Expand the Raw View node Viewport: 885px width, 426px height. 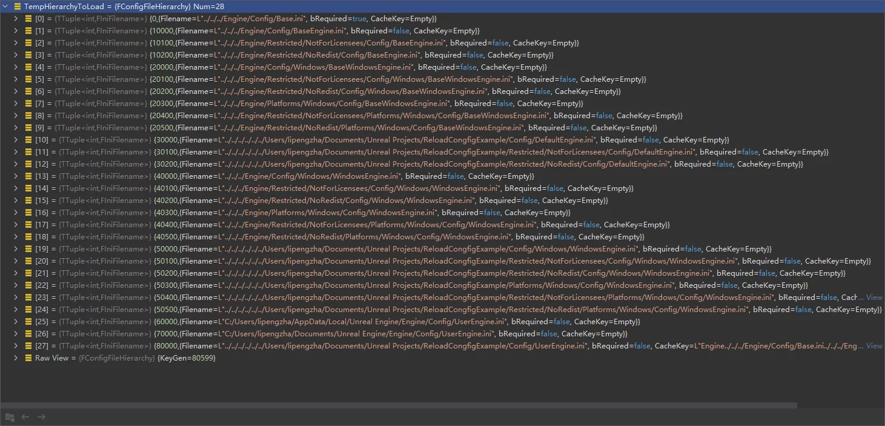coord(16,358)
